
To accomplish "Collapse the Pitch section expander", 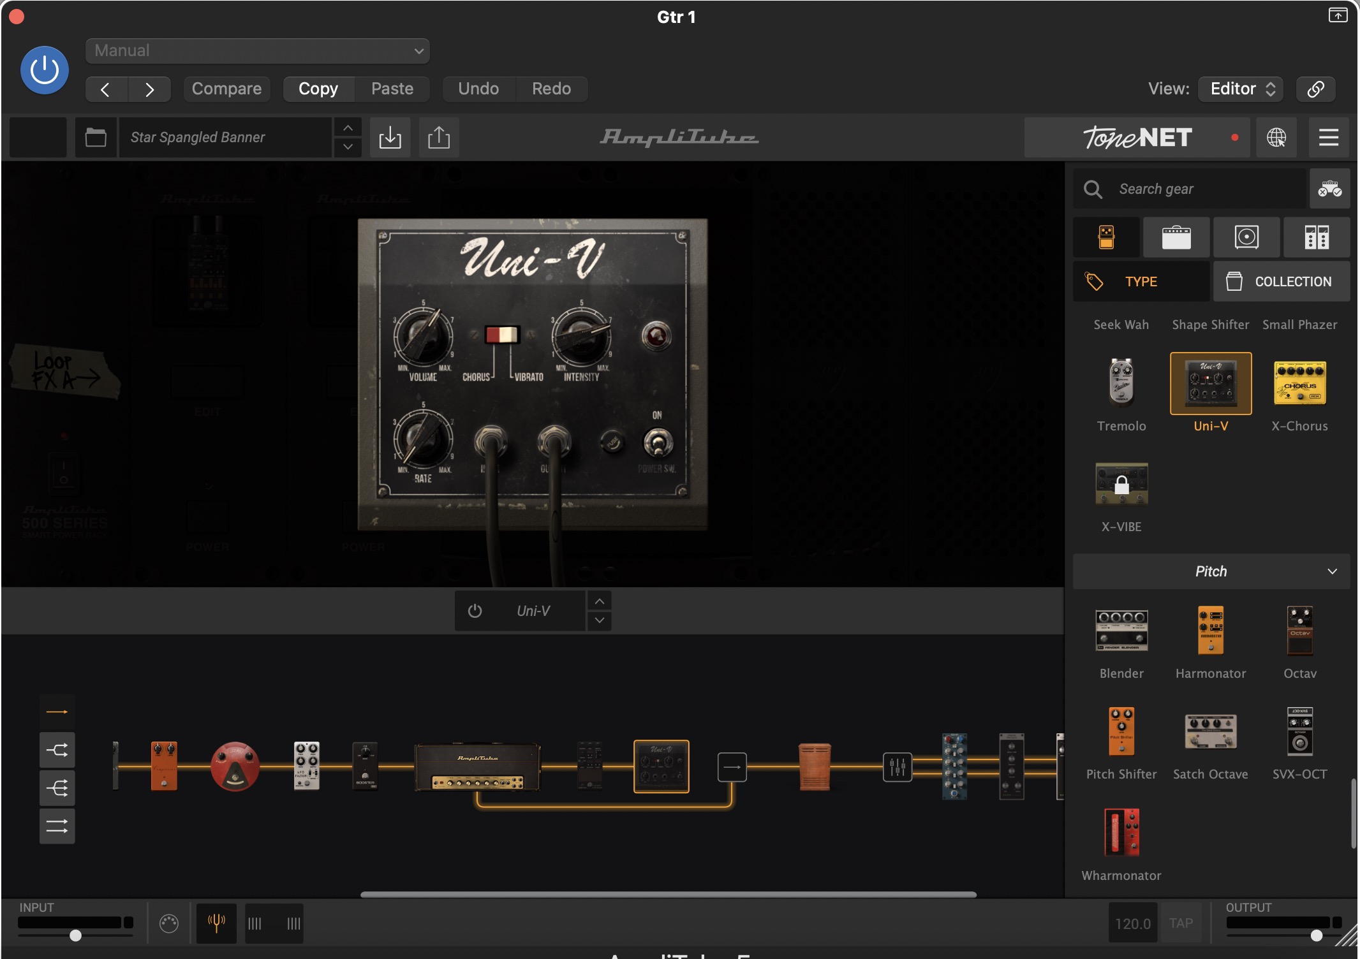I will pyautogui.click(x=1332, y=571).
